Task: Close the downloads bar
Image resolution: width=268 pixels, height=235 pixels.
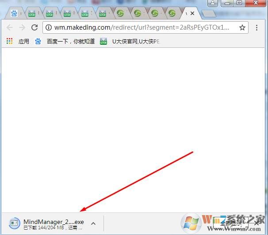Action: coord(256,223)
